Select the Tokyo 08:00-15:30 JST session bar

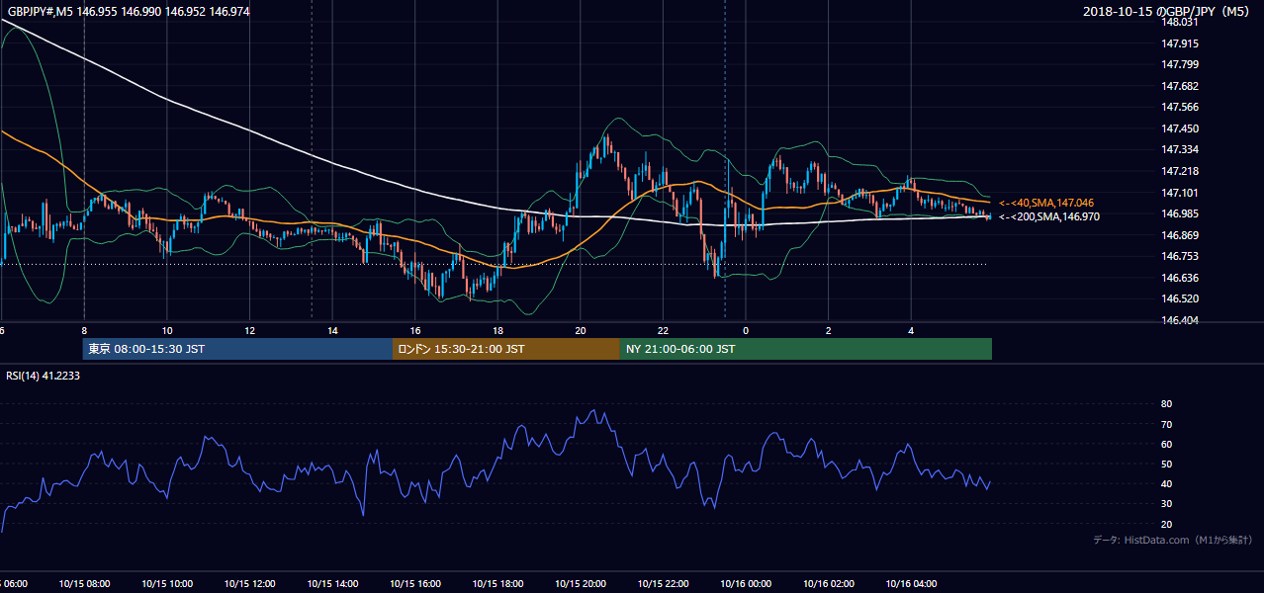[x=238, y=349]
